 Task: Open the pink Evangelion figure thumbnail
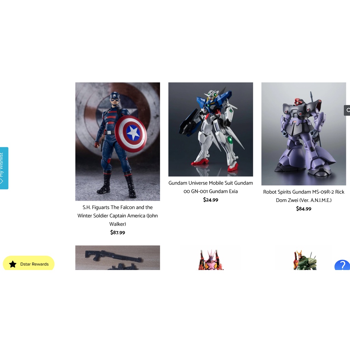(211, 259)
